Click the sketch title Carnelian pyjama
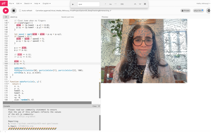Viewport: 211px width, 133px height. [x=72, y=11]
